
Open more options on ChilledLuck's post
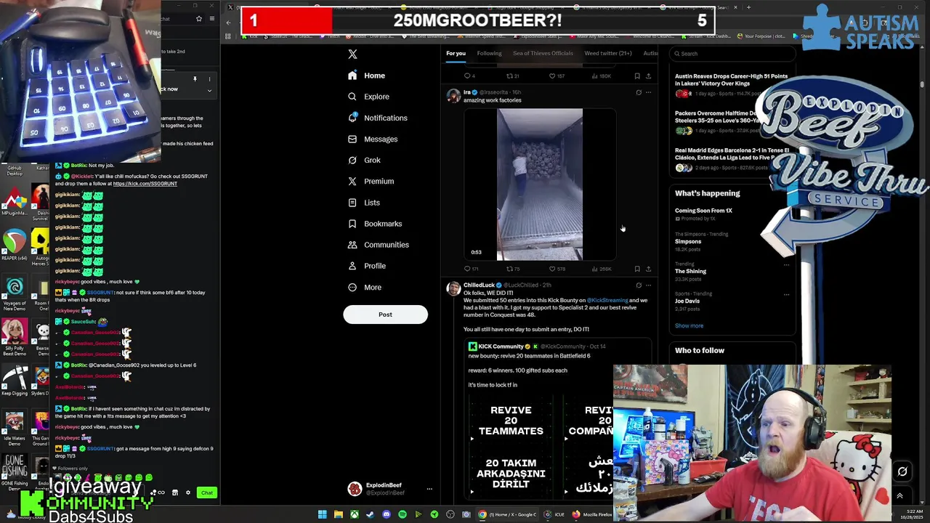pos(649,285)
